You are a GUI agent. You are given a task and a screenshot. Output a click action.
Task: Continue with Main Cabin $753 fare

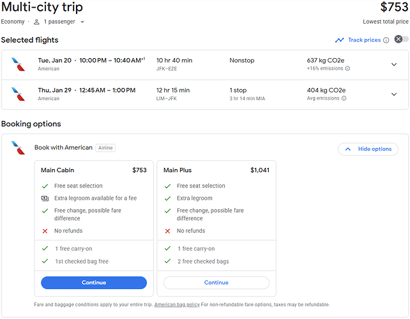pos(94,283)
